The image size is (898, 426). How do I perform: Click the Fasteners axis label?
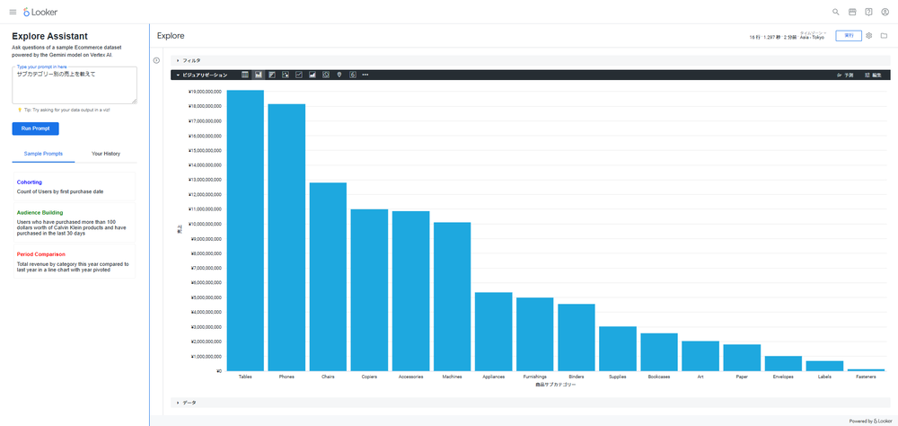(866, 377)
